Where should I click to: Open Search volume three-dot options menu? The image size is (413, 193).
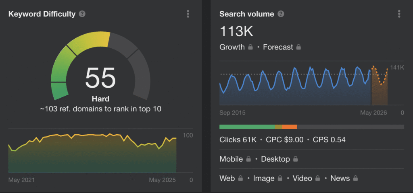tap(399, 14)
